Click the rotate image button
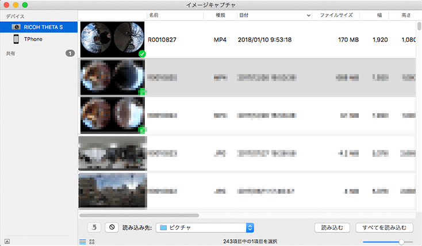This screenshot has height=246, width=422. pyautogui.click(x=95, y=228)
